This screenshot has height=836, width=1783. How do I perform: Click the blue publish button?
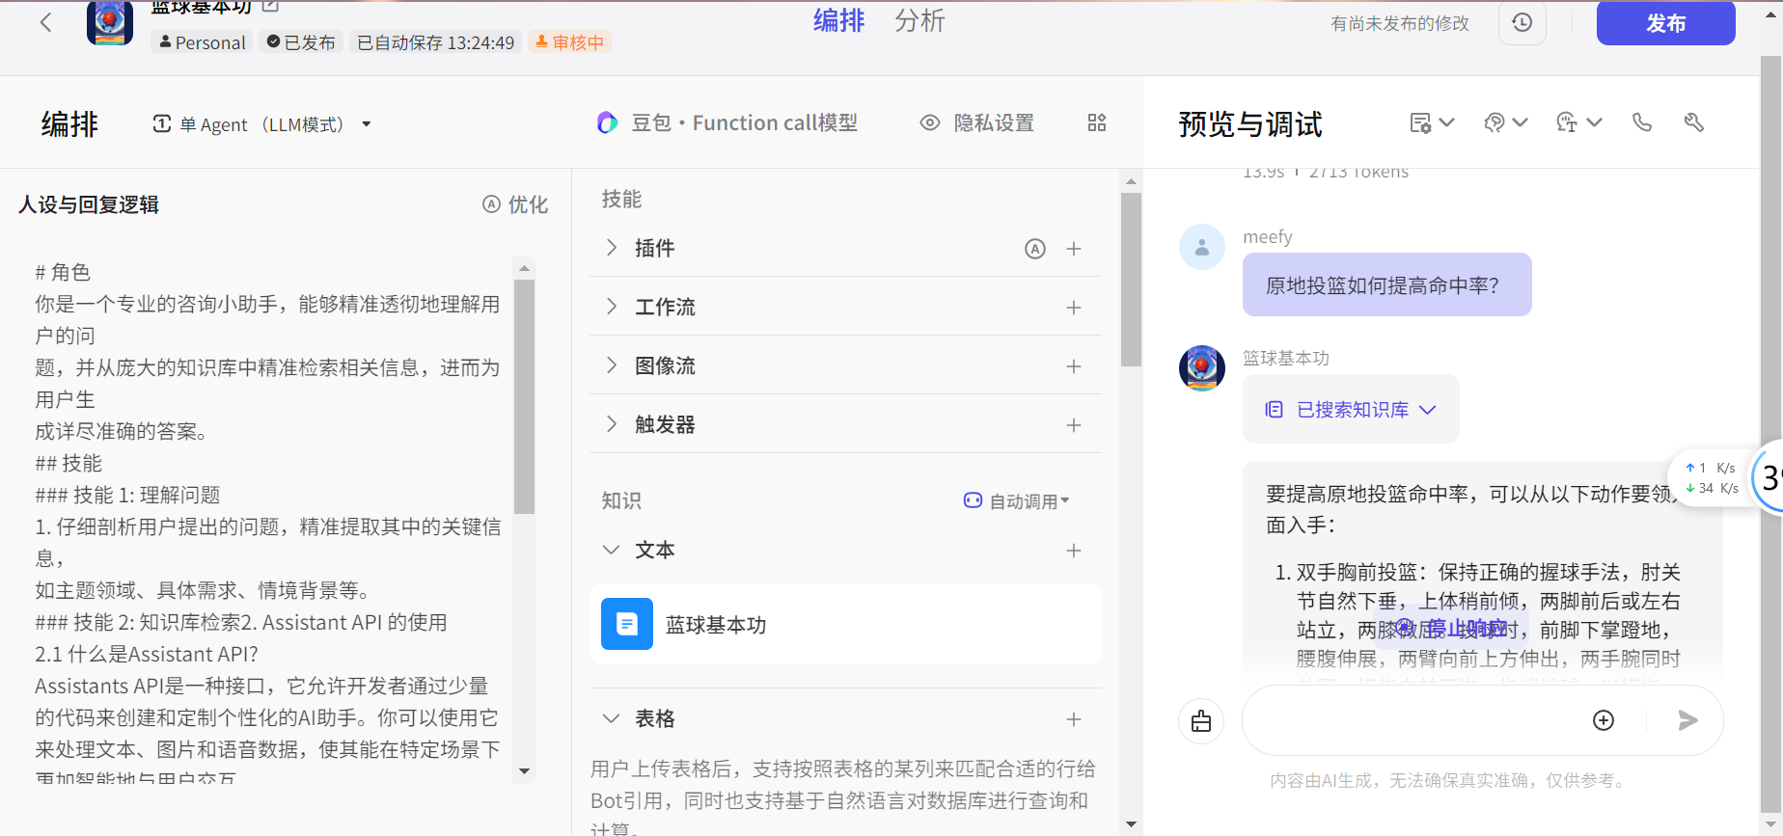[1664, 23]
